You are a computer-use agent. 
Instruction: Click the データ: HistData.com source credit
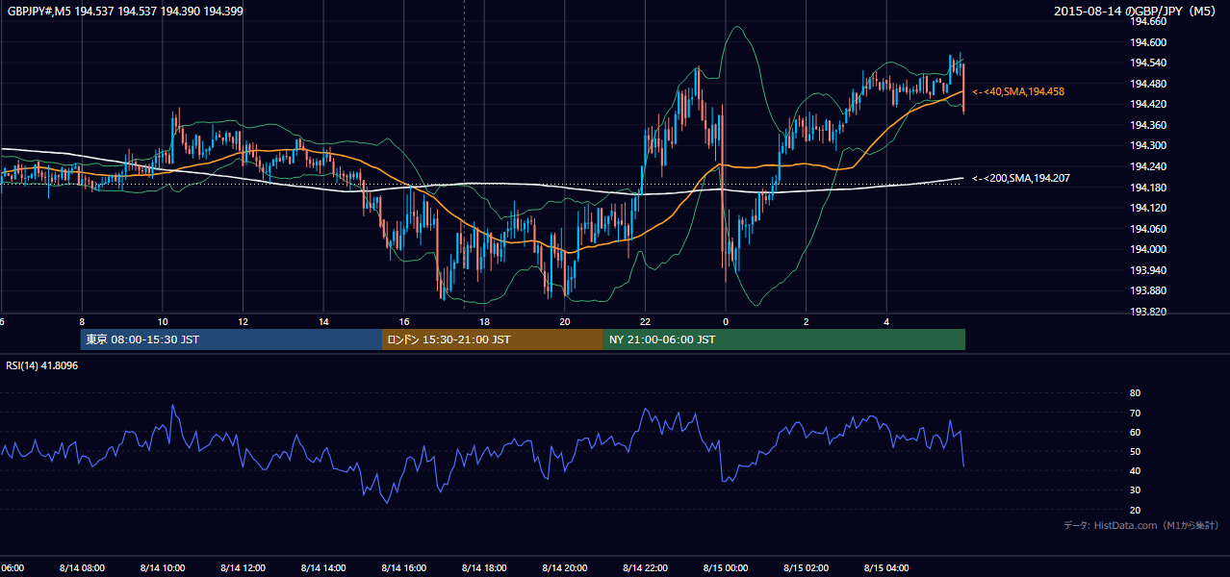tap(1141, 525)
